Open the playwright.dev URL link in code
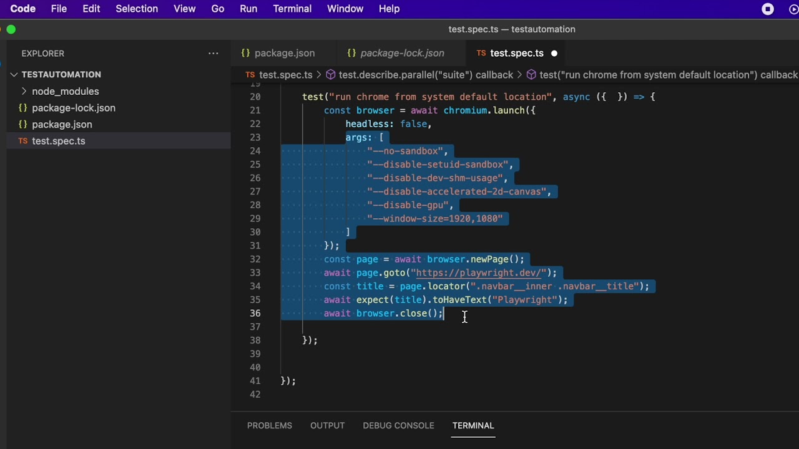 481,273
